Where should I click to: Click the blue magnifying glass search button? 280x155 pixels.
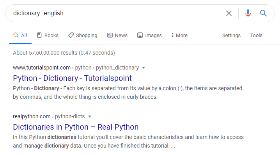pos(263,13)
